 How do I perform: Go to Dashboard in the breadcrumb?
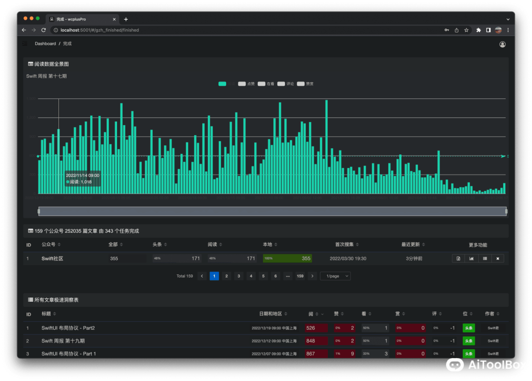coord(45,44)
